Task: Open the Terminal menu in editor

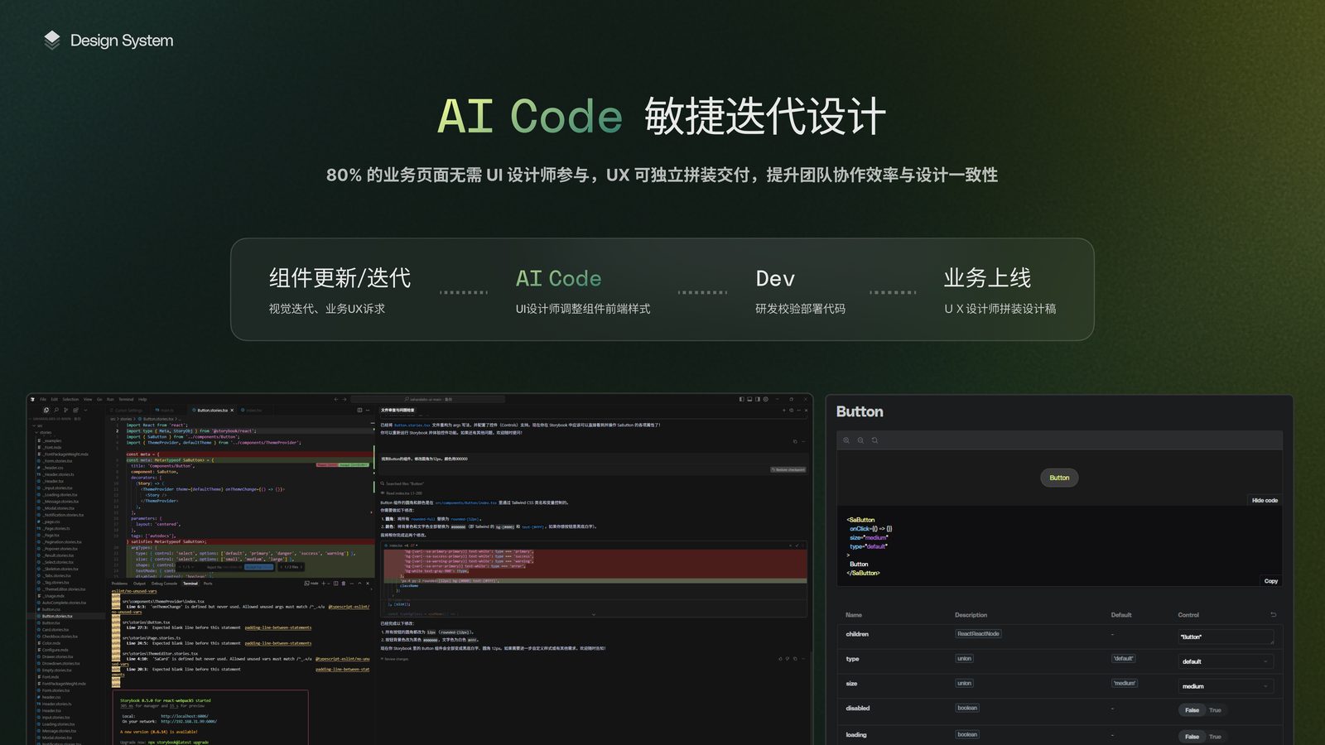Action: [x=126, y=399]
